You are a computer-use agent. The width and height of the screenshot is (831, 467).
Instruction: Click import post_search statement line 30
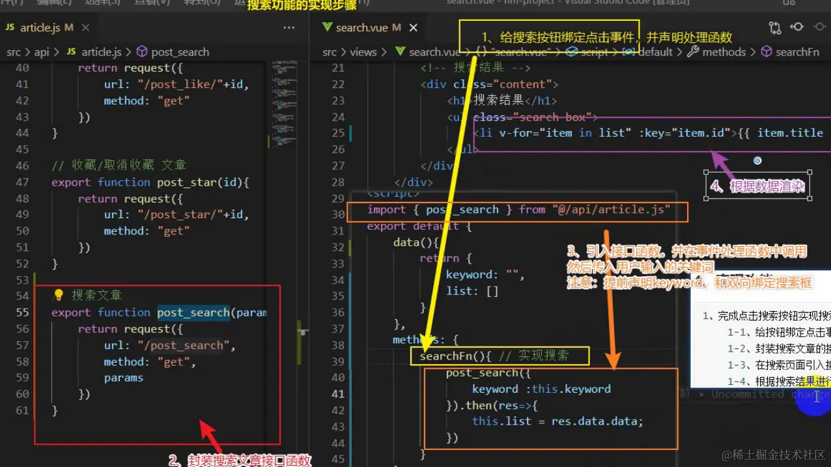click(x=518, y=210)
